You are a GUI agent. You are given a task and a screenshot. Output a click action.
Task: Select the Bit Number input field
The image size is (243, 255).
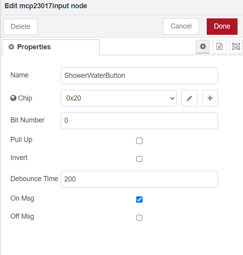(x=139, y=121)
